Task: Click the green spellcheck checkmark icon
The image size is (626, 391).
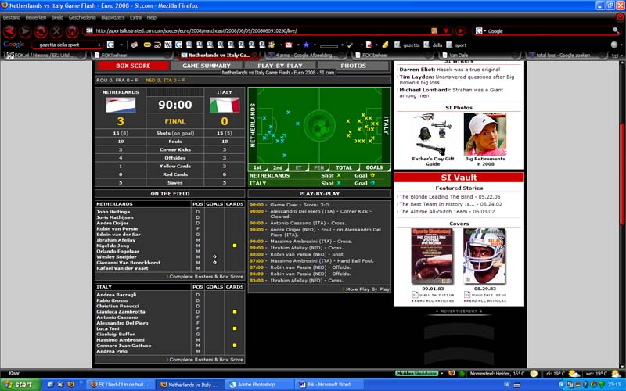Action: 350,45
